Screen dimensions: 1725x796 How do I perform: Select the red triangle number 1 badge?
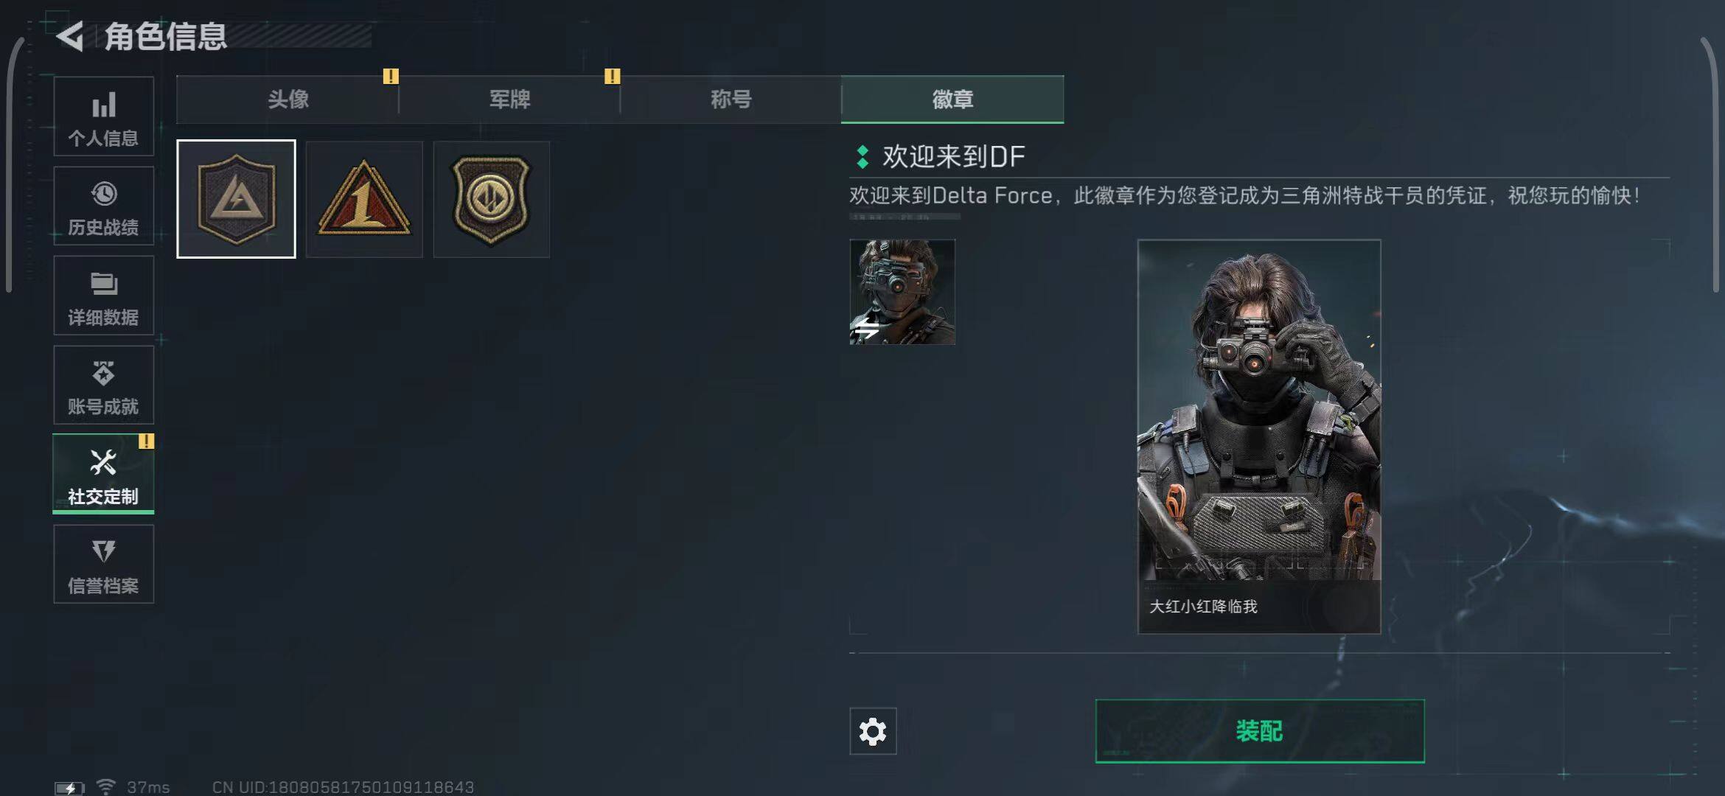point(364,199)
